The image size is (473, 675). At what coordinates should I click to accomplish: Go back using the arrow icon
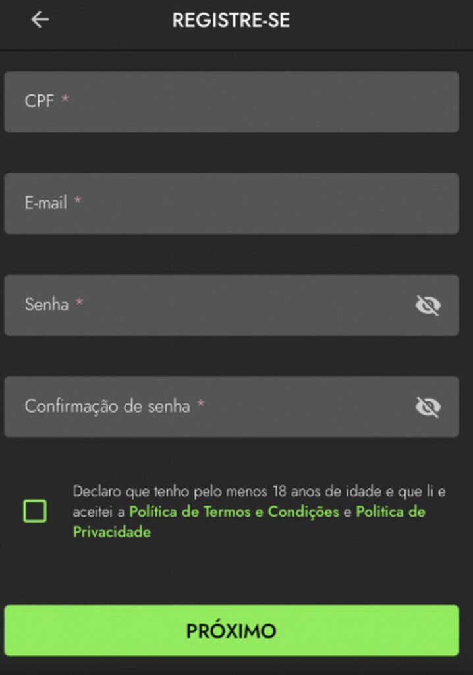pos(40,20)
